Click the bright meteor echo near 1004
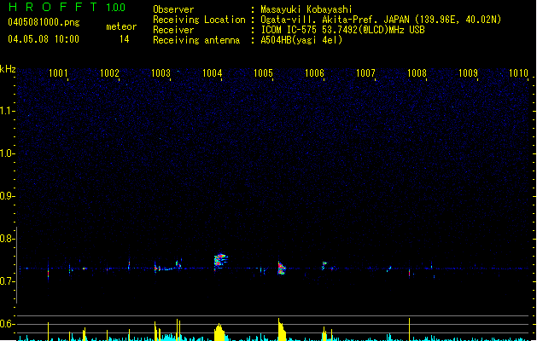 click(220, 261)
